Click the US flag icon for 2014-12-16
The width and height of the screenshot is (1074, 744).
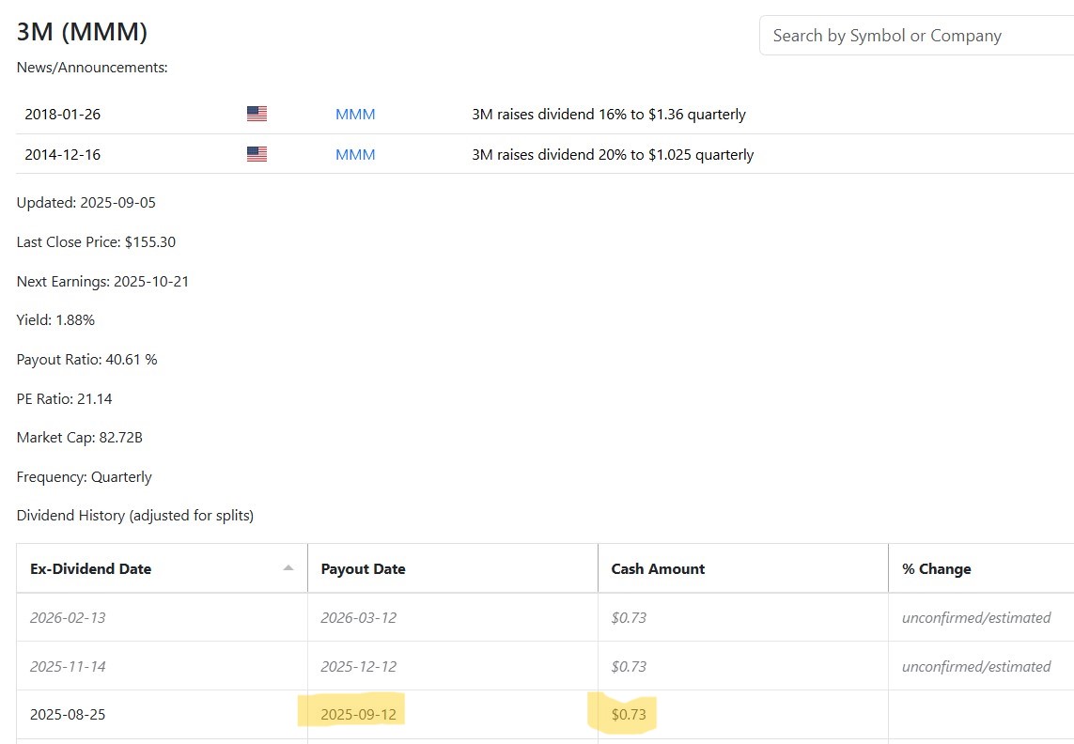[257, 154]
